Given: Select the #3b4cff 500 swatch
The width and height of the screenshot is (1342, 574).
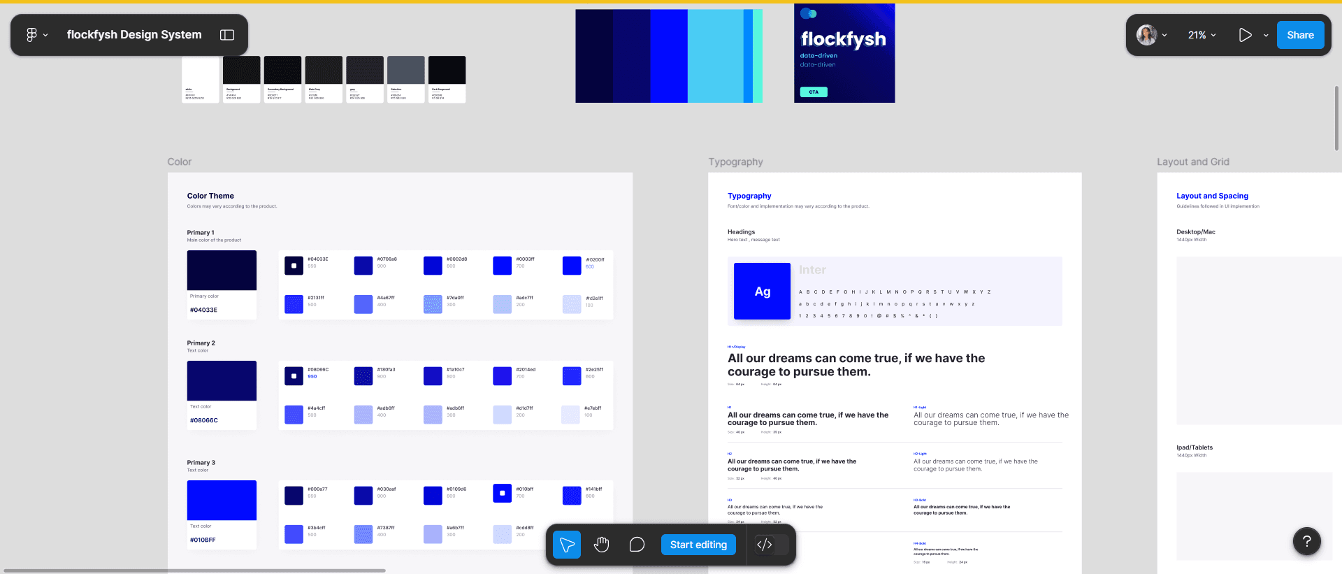Looking at the screenshot, I should (294, 534).
